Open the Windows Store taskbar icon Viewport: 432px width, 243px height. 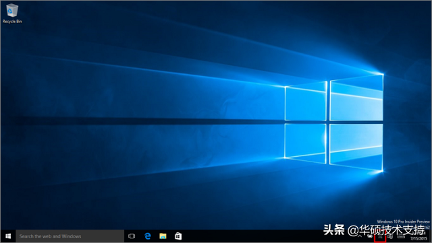[x=178, y=236]
